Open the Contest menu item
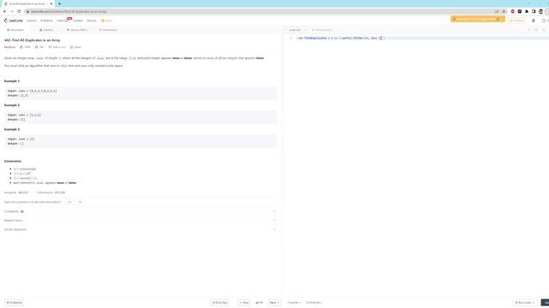 [78, 21]
